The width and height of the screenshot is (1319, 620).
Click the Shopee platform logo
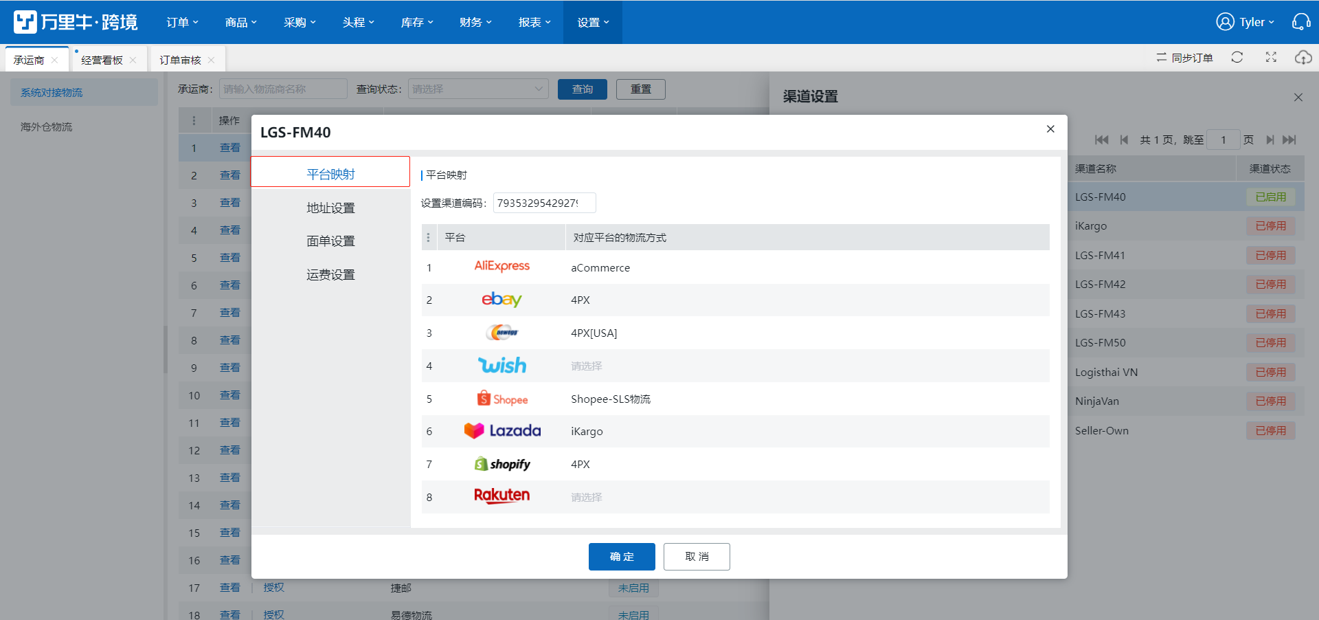pyautogui.click(x=502, y=399)
